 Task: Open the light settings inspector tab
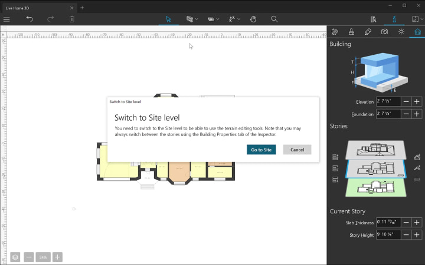(401, 32)
